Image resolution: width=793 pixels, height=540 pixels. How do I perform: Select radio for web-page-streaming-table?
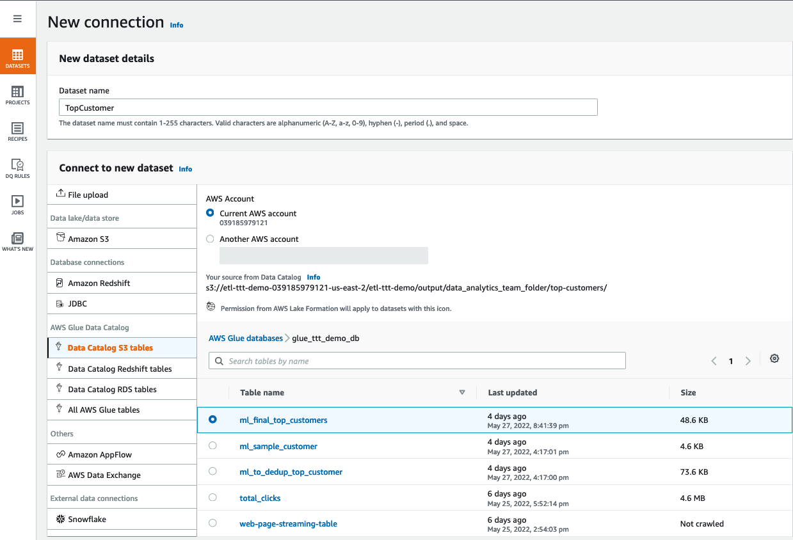click(212, 523)
